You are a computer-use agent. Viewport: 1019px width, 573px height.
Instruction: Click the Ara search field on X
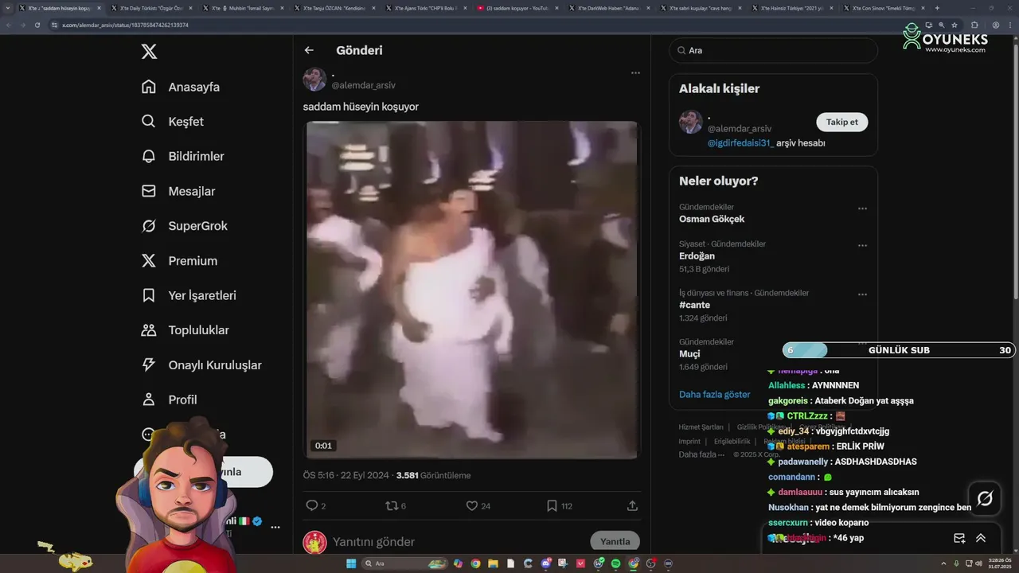tap(773, 50)
